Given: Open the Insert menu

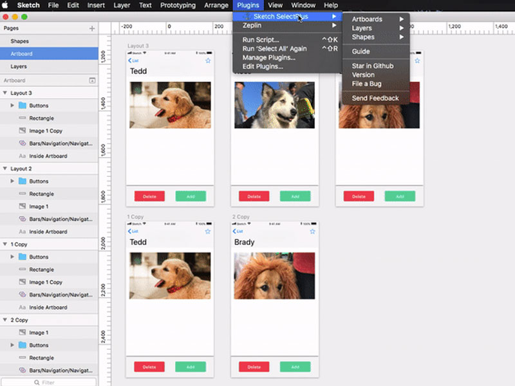Looking at the screenshot, I should pos(96,5).
